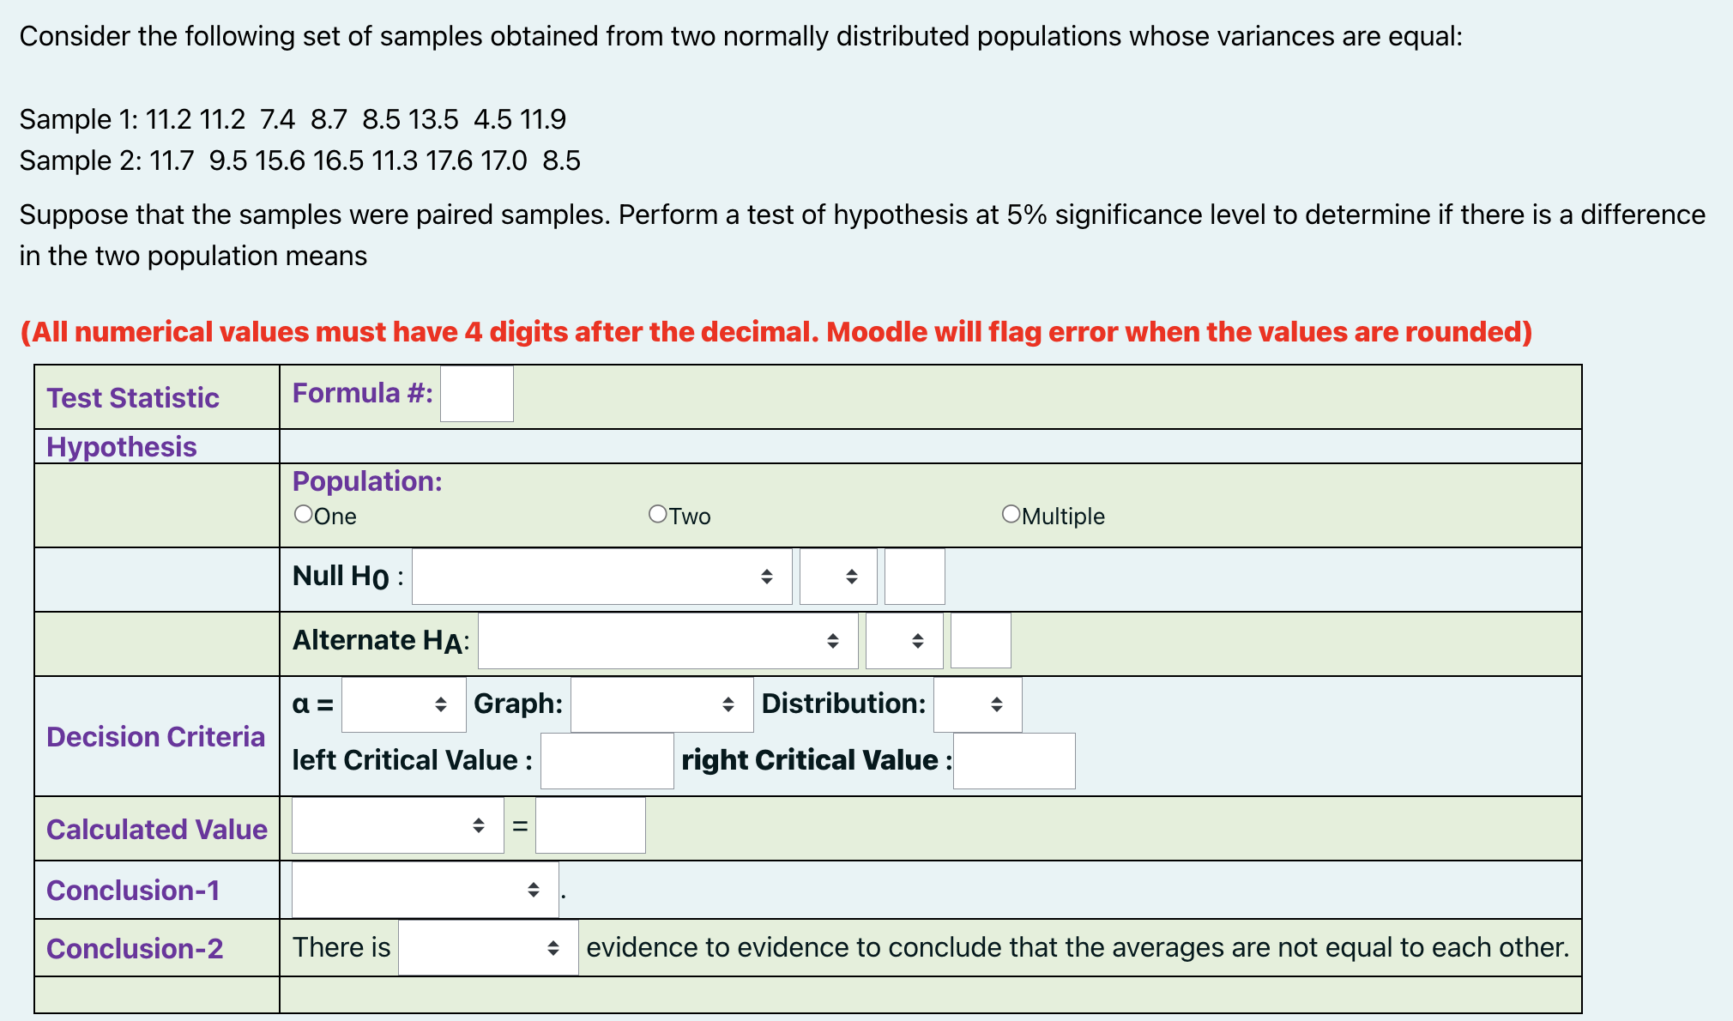Click the Alternate HA value input box
Screen dimensions: 1733x1021
click(x=981, y=641)
